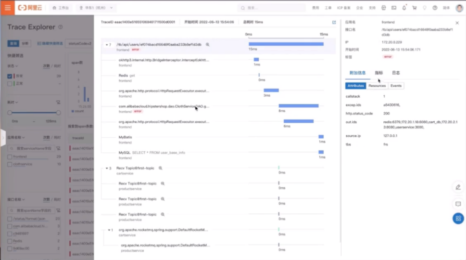Select the Resources tab
This screenshot has height=260, width=466.
[x=377, y=86]
